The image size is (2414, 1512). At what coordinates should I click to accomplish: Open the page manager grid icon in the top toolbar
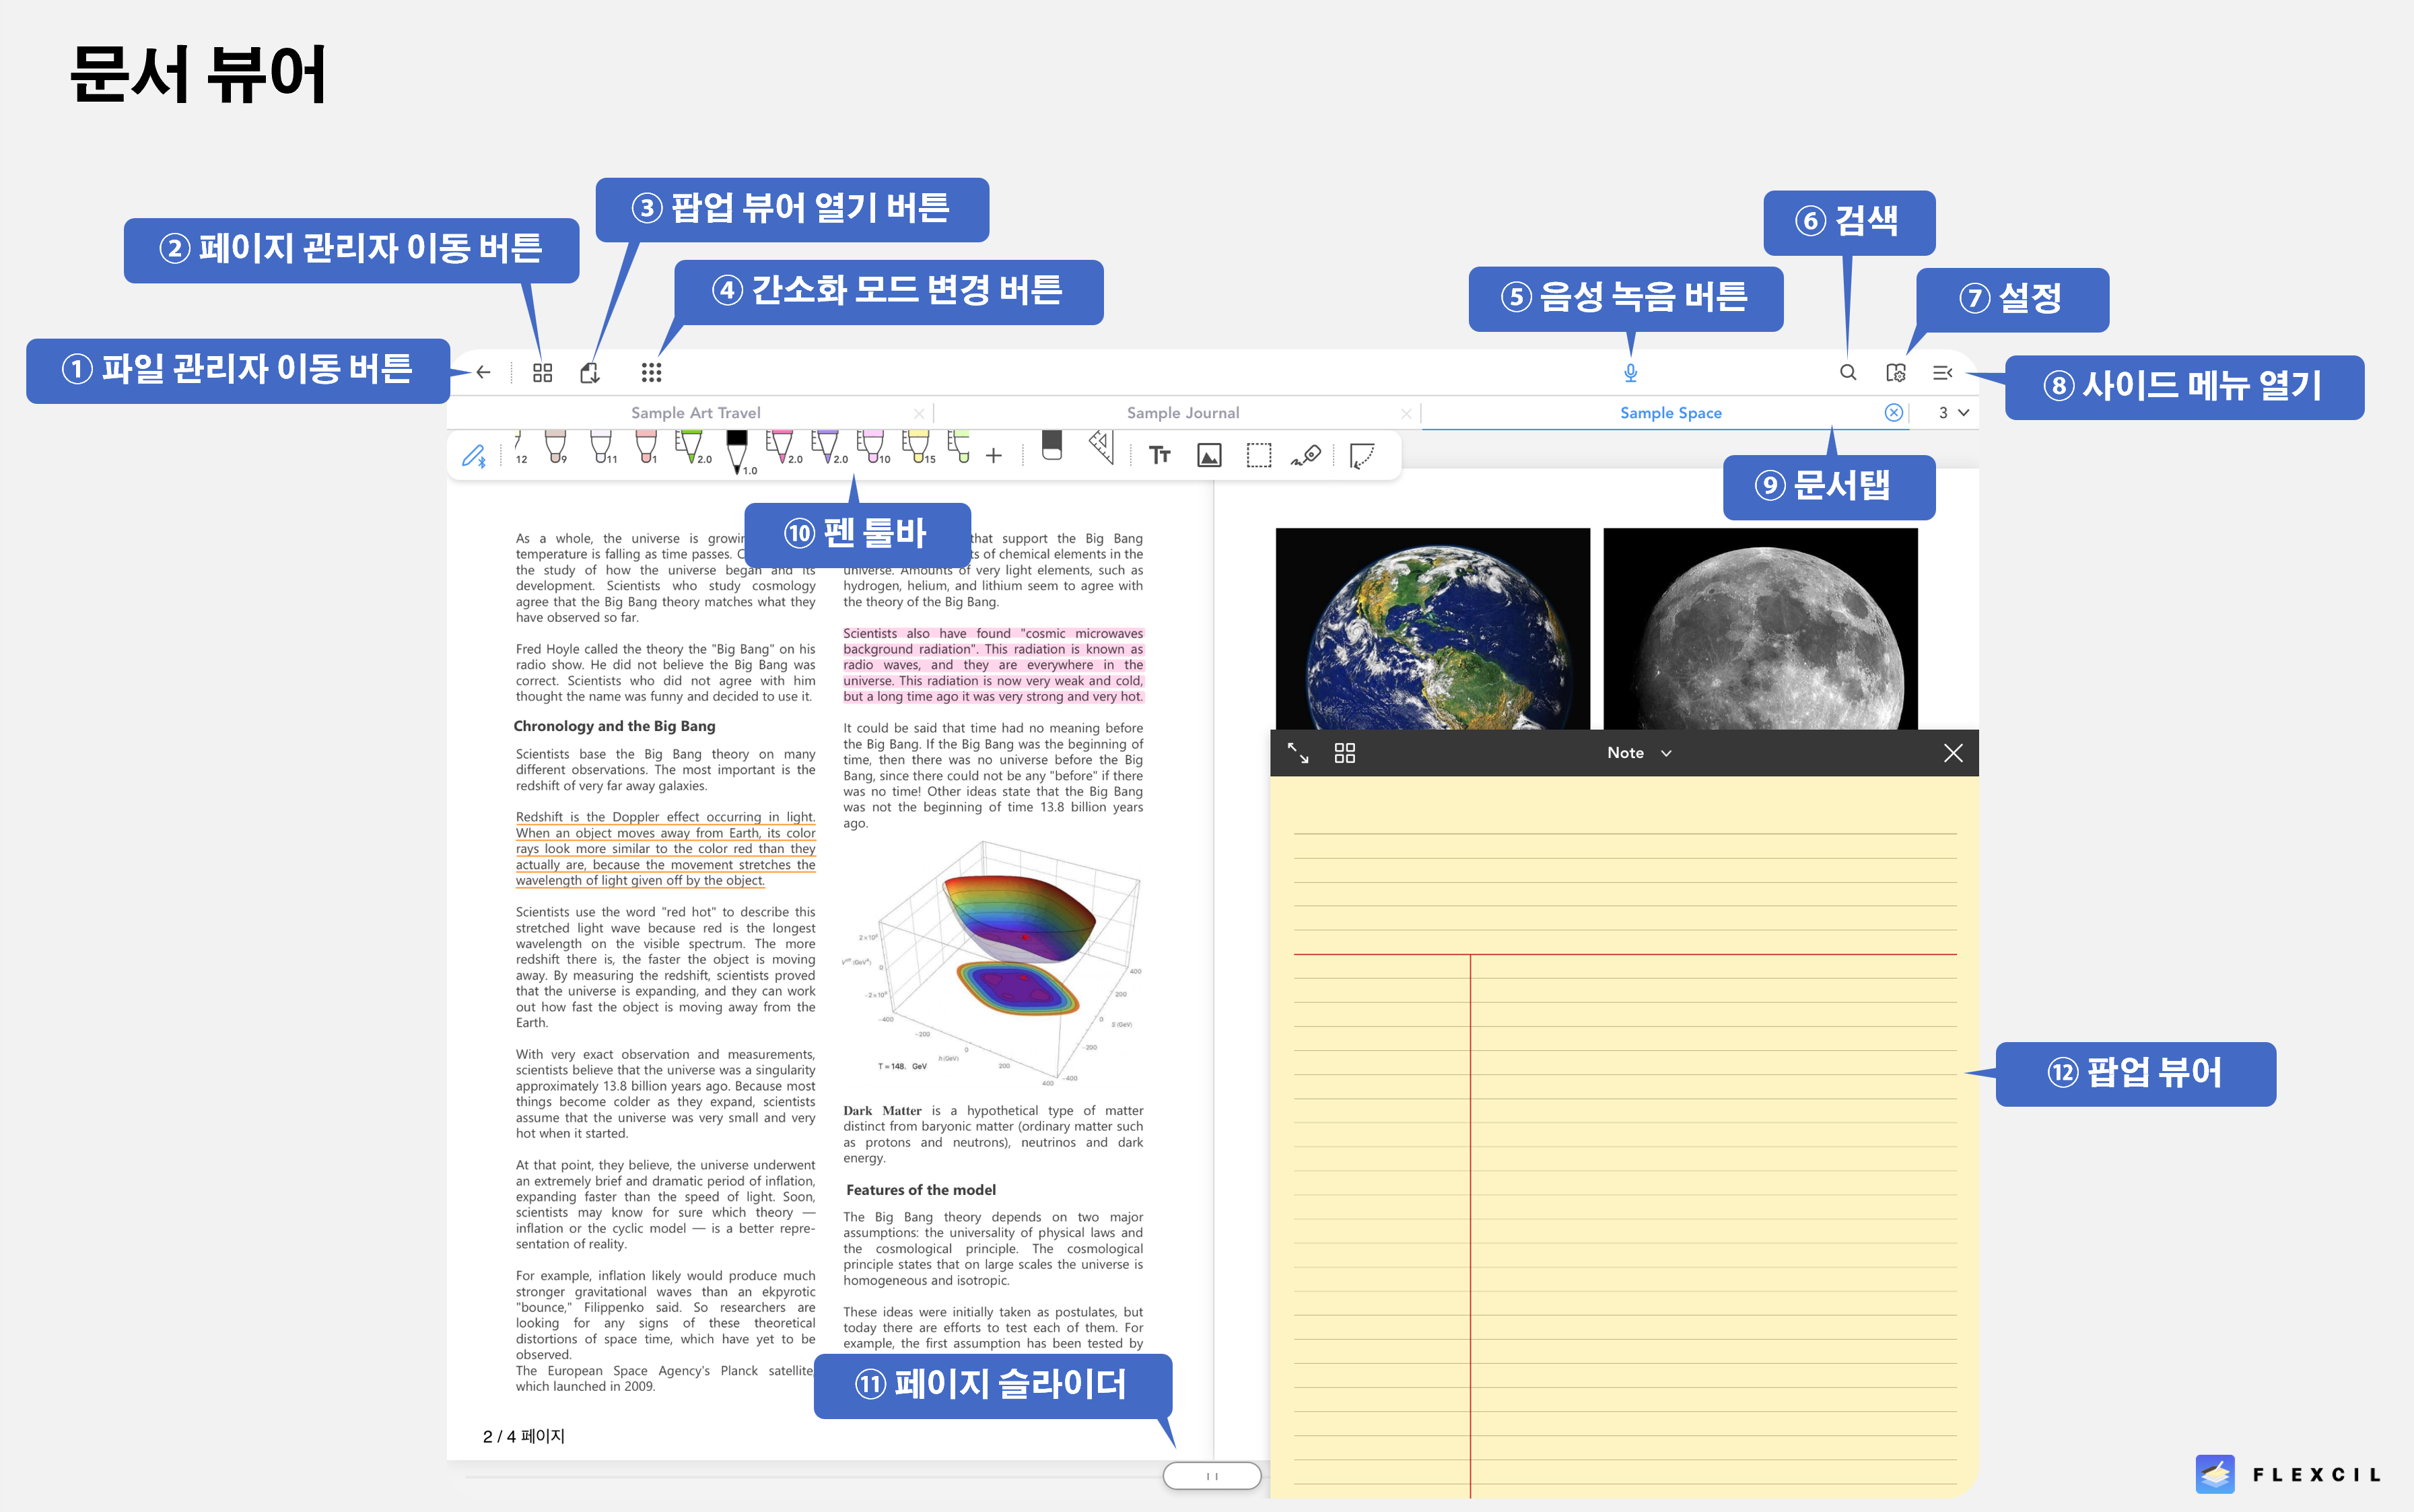click(x=542, y=372)
